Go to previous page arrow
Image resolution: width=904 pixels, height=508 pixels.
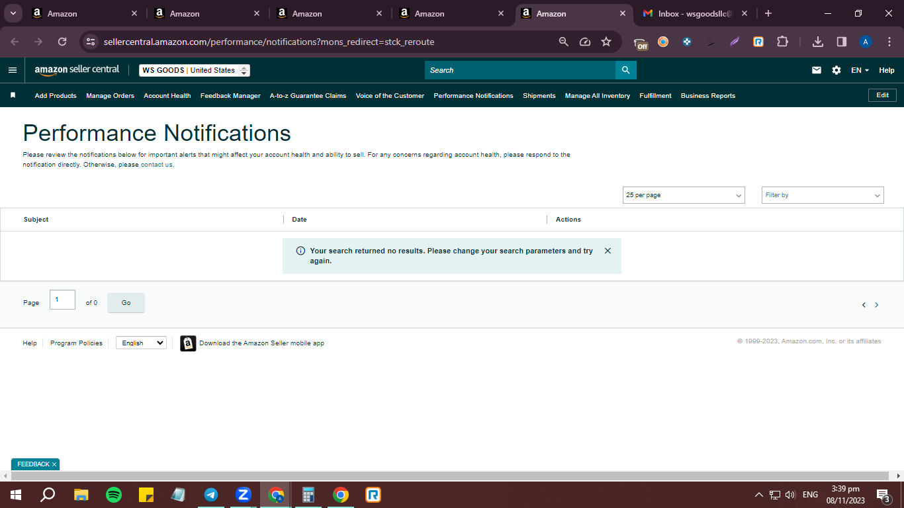[x=864, y=305]
